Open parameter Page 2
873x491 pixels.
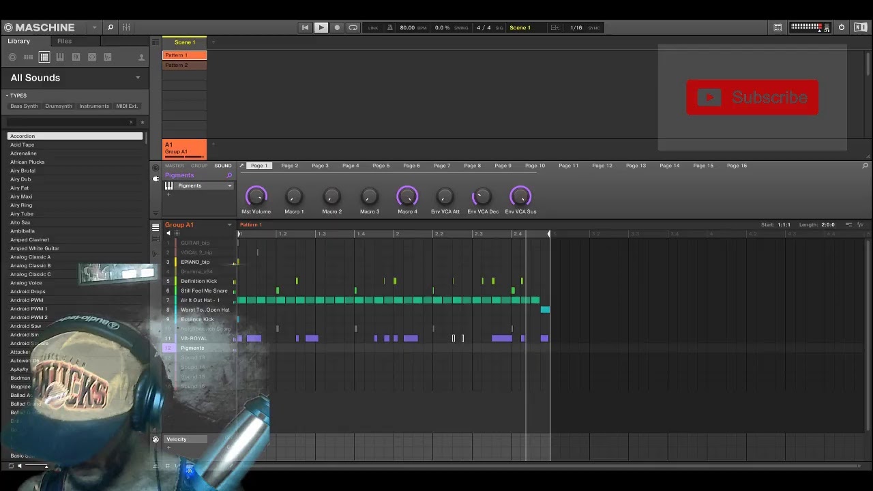289,166
